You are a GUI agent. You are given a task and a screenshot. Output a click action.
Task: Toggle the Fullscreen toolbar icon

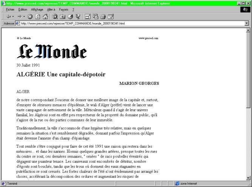tap(88, 17)
